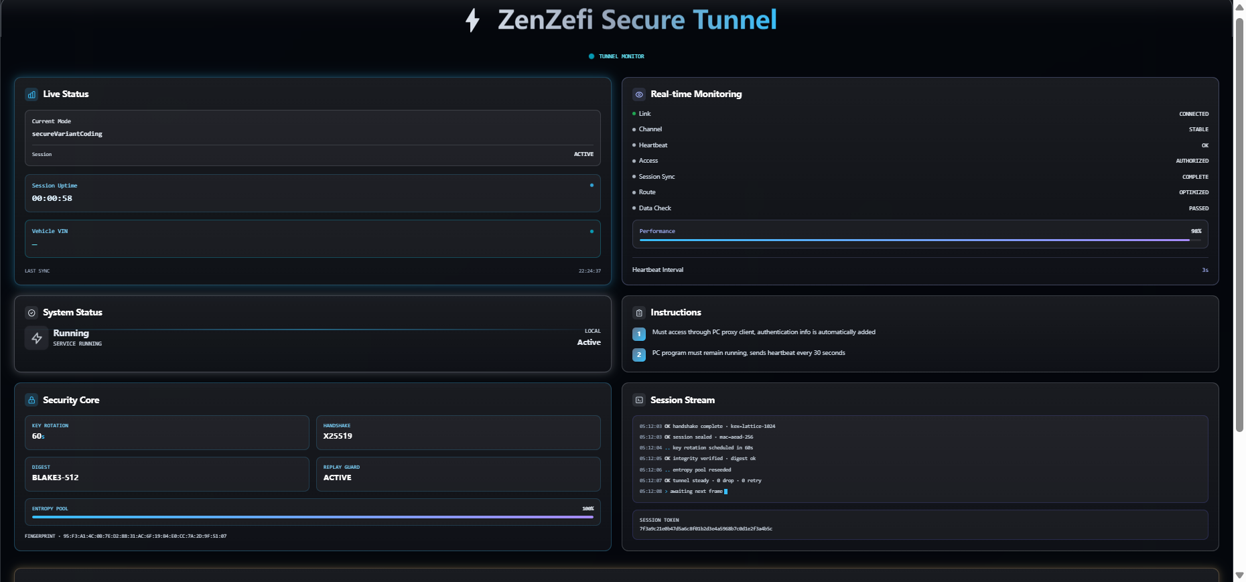Click the secureVariantCoding mode value
1246x582 pixels.
point(67,134)
